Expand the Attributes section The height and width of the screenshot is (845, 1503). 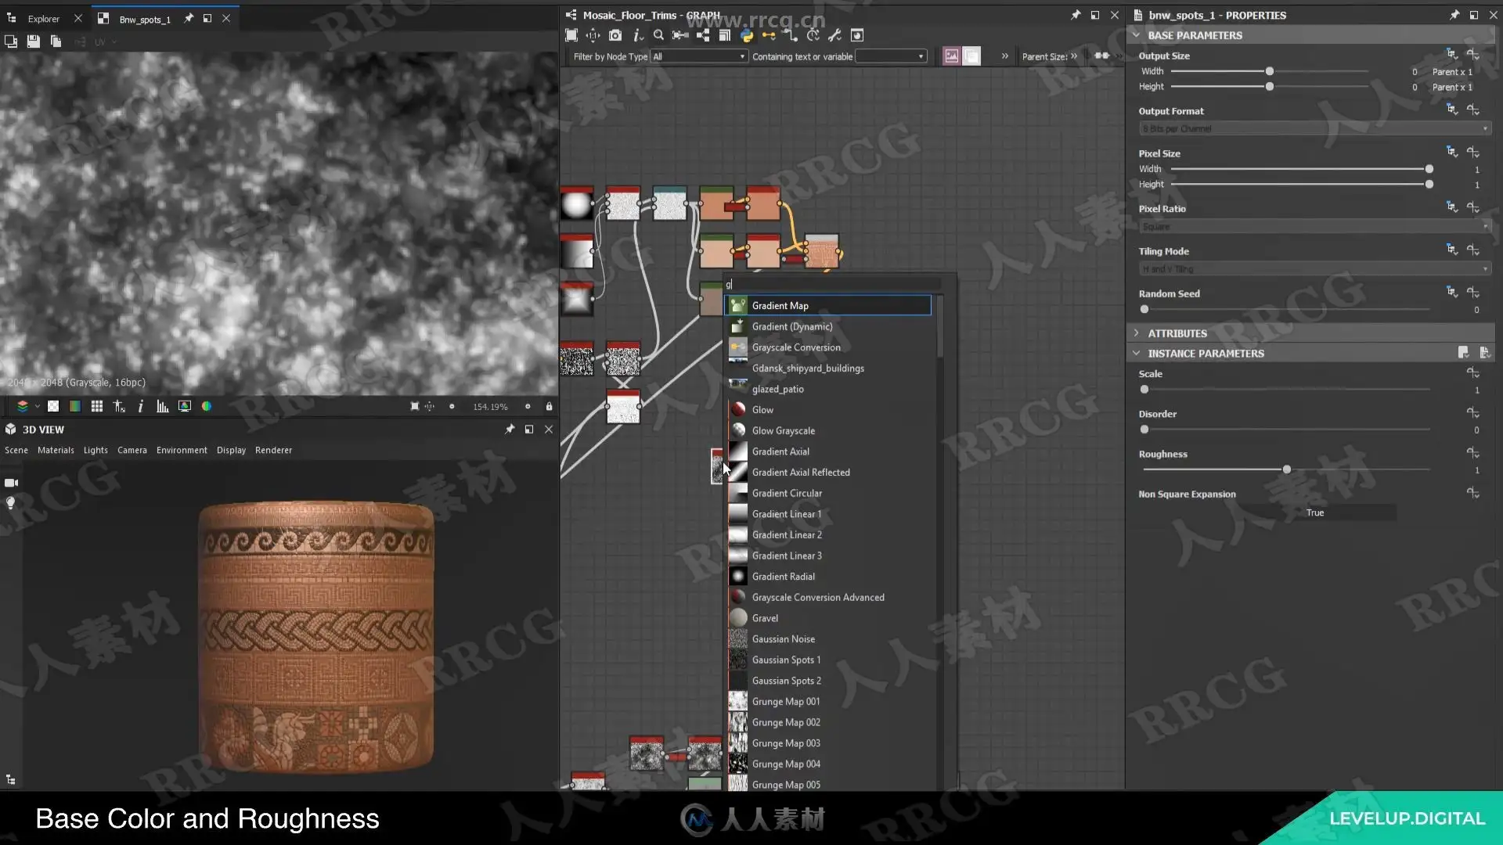point(1137,333)
